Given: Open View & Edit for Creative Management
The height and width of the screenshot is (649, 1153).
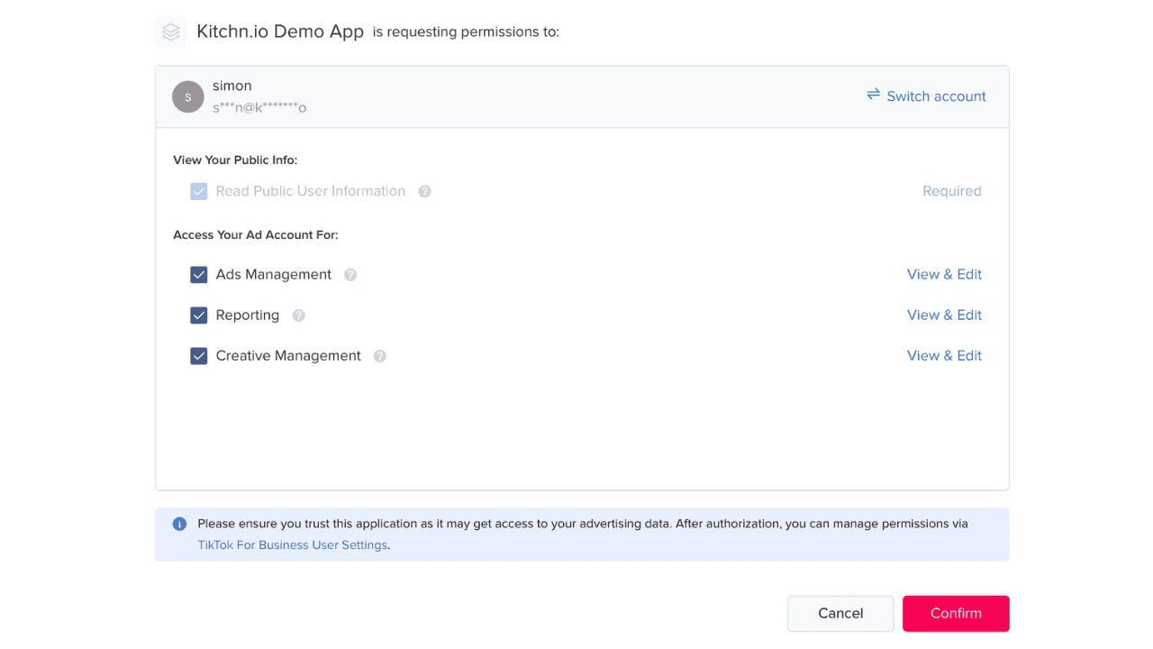Looking at the screenshot, I should (944, 355).
